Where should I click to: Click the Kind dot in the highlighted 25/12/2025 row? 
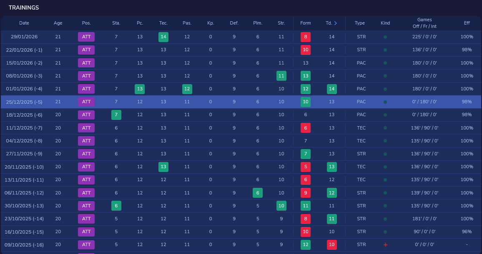click(385, 102)
